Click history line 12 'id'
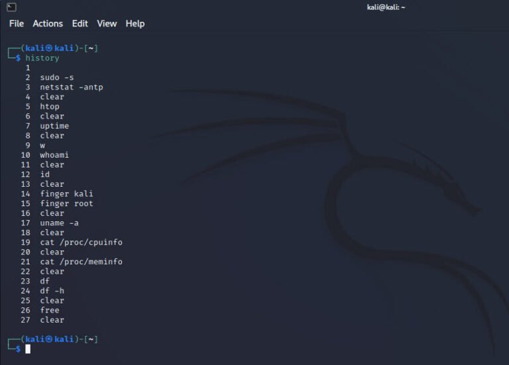Image resolution: width=509 pixels, height=365 pixels. click(x=45, y=175)
